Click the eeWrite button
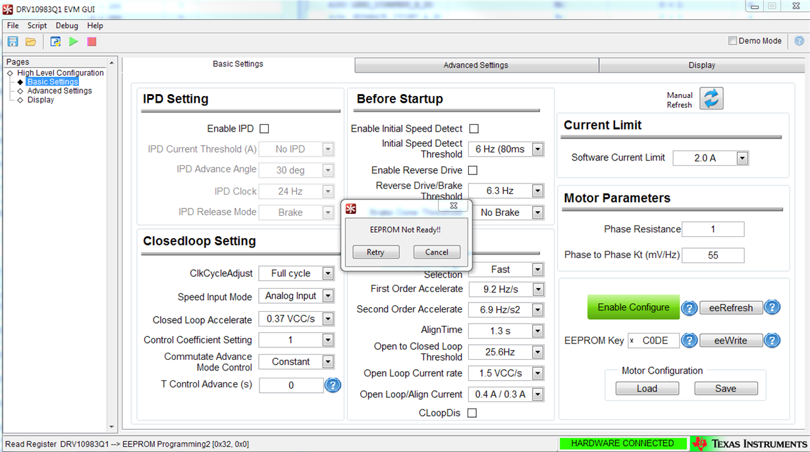The width and height of the screenshot is (810, 452). (731, 341)
